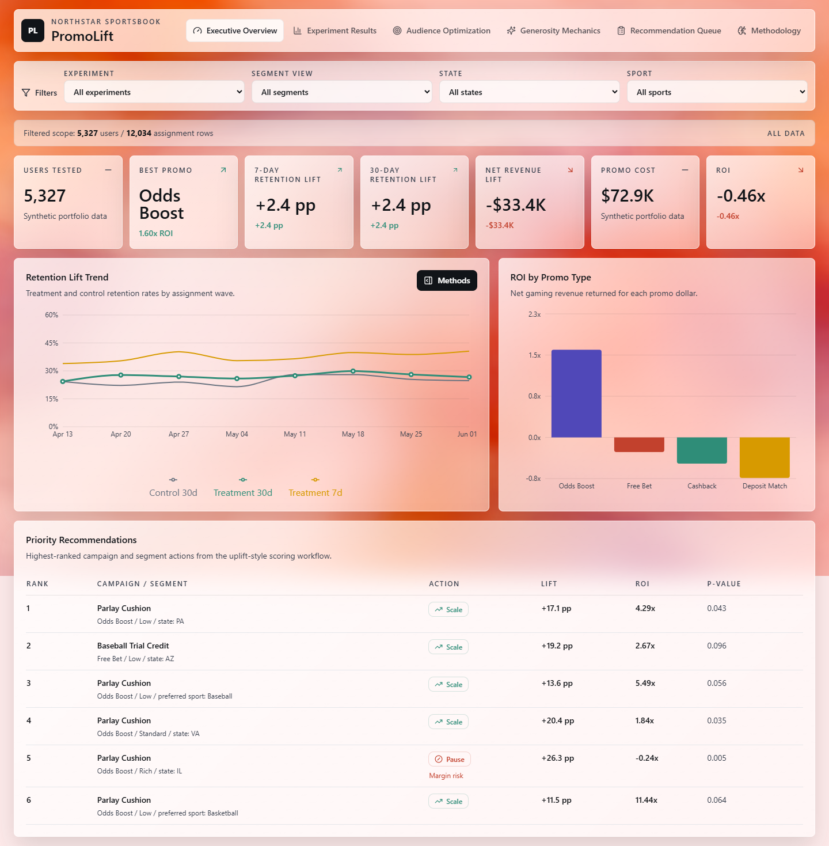The height and width of the screenshot is (846, 829).
Task: Click Scale for rank 3 Parlay Cushion Baseball
Action: coord(448,684)
